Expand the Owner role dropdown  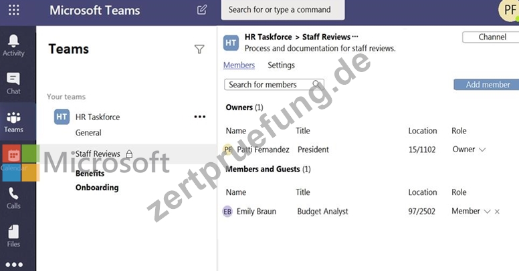tap(482, 150)
